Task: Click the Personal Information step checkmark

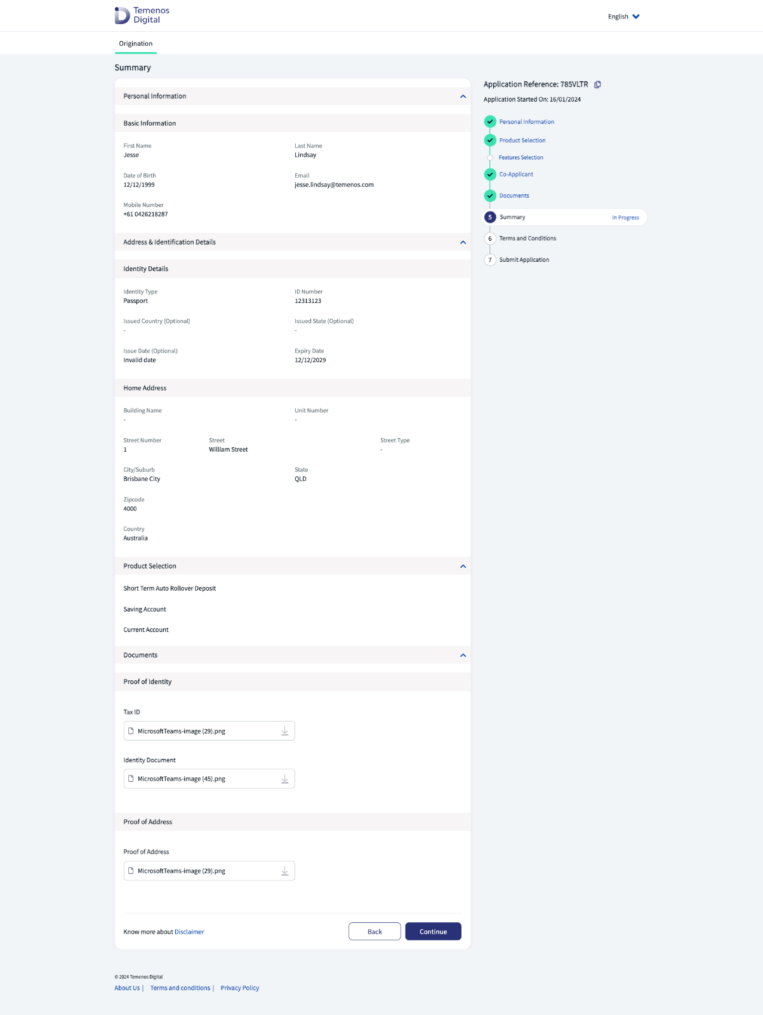Action: coord(490,122)
